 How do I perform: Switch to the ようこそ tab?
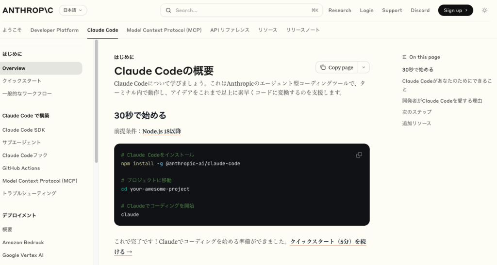[x=12, y=30]
